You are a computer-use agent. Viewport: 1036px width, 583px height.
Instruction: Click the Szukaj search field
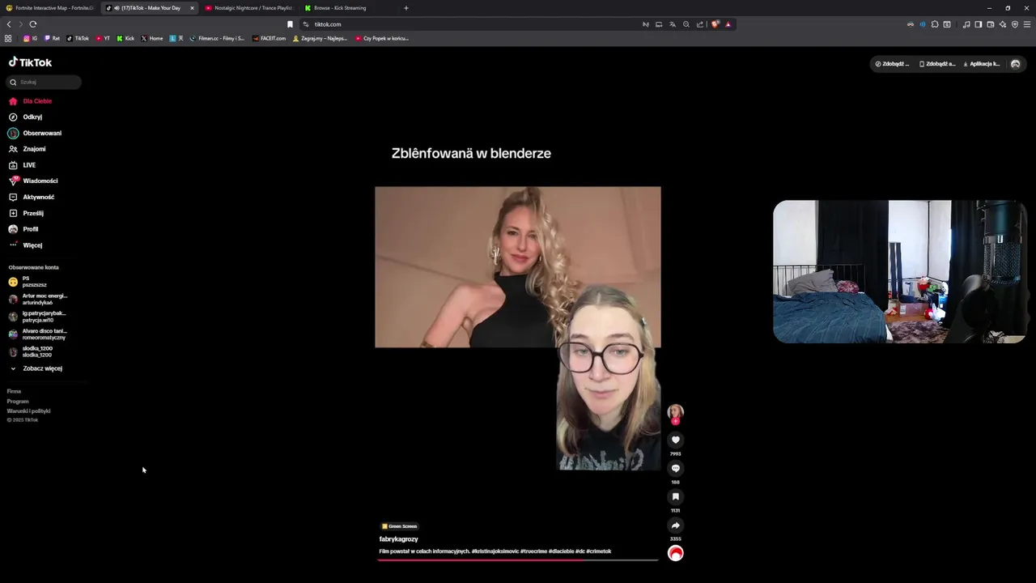[x=45, y=82]
